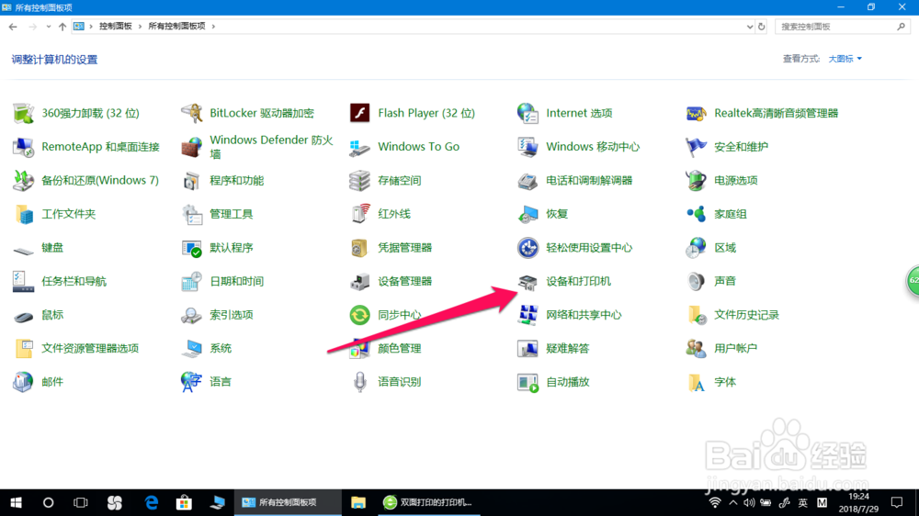Open 鼠标 mouse icon
Screen dimensions: 919x516
tap(24, 316)
